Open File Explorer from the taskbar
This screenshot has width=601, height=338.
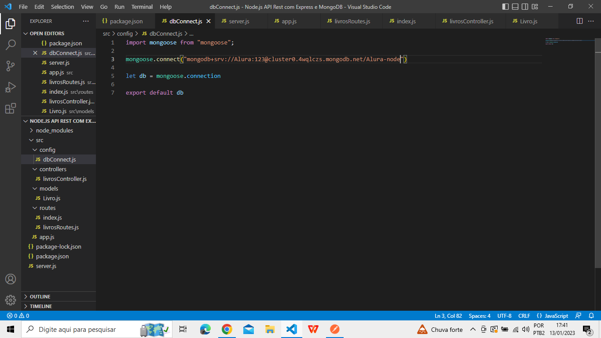pyautogui.click(x=270, y=329)
